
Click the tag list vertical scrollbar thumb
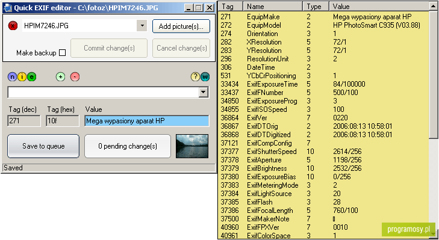coord(433,75)
